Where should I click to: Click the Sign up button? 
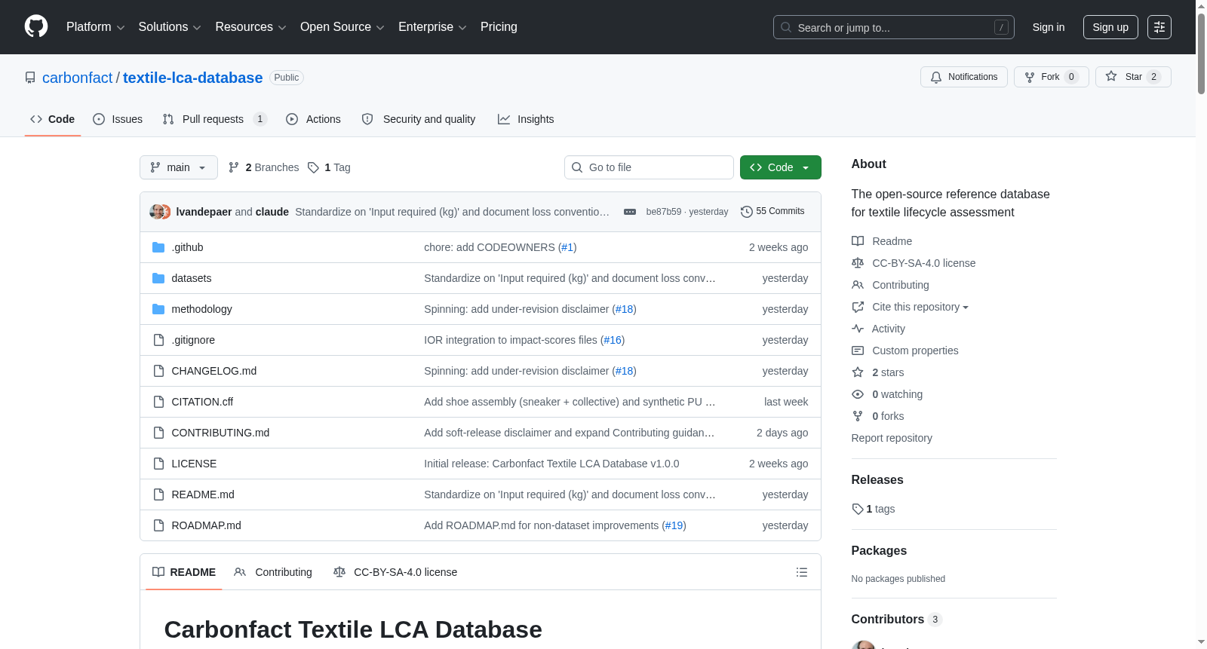click(1110, 27)
